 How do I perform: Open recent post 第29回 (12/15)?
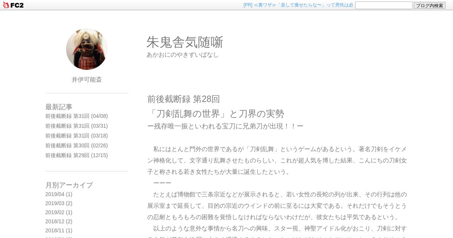coord(77,155)
